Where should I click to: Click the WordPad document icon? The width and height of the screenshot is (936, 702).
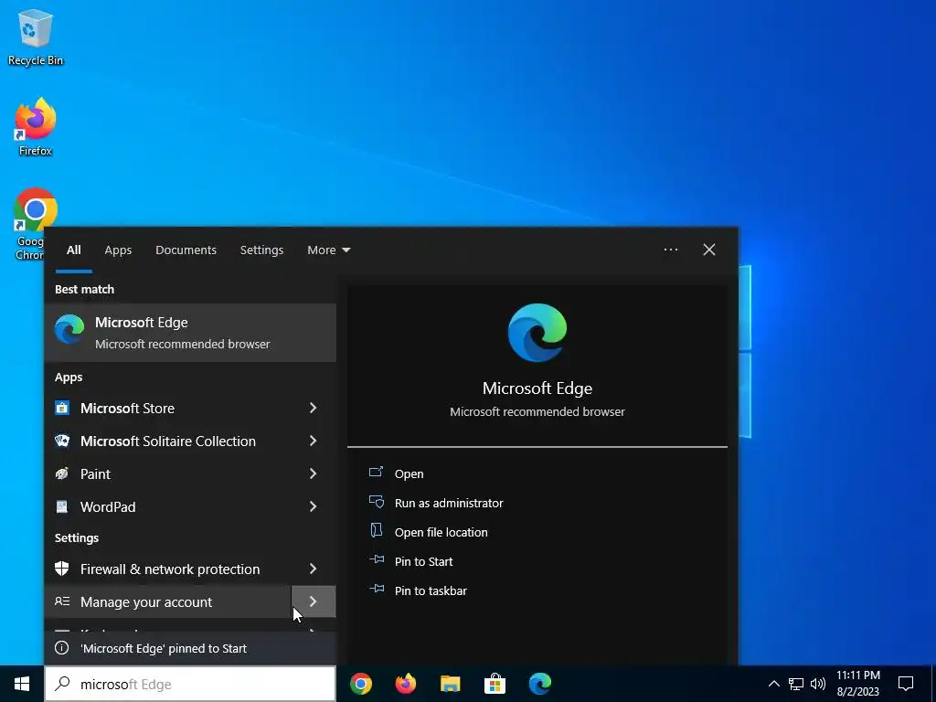click(62, 506)
